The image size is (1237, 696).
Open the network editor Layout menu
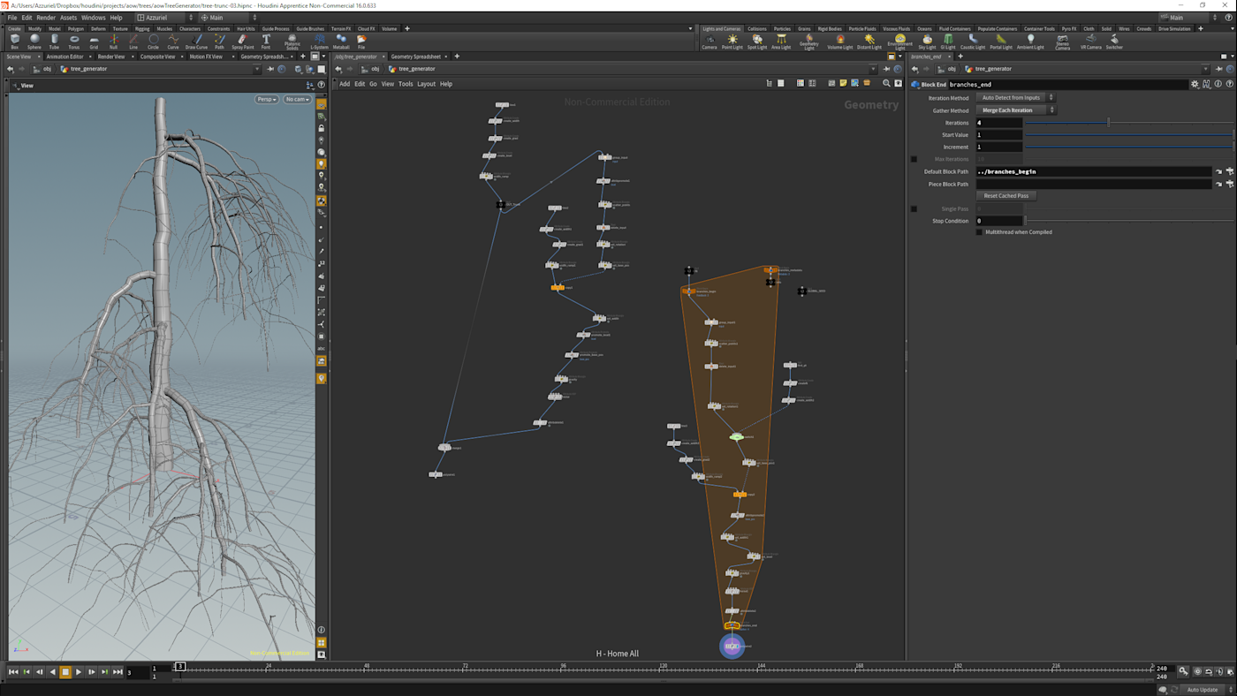(426, 84)
